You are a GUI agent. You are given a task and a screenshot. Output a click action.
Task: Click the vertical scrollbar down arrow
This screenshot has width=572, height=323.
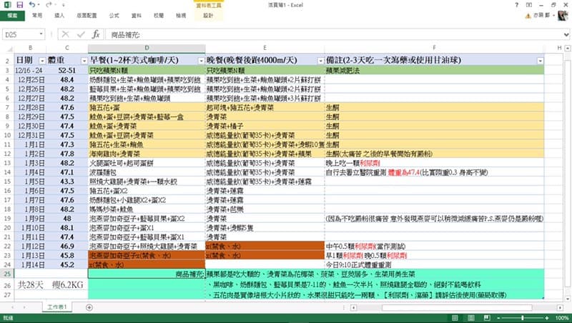568,299
